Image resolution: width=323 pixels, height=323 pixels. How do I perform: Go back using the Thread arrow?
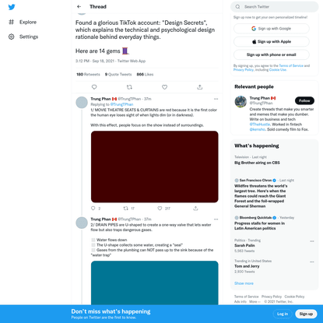(x=79, y=7)
